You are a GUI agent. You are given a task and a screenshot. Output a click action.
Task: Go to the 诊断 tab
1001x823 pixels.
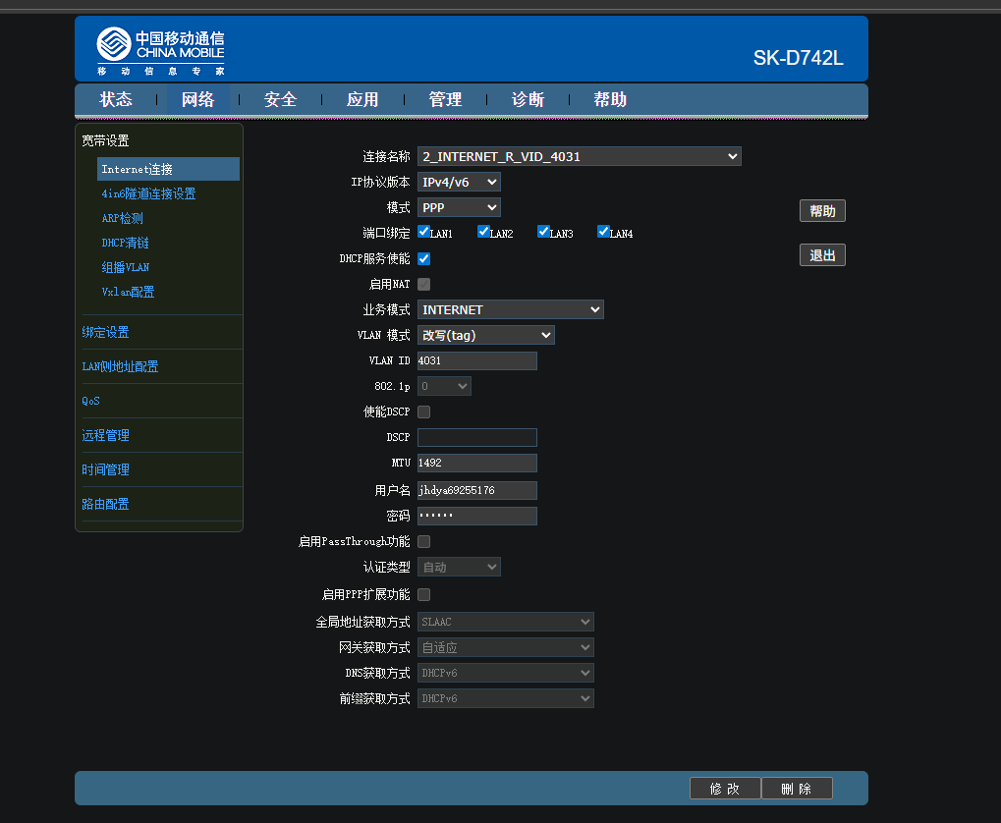click(528, 99)
